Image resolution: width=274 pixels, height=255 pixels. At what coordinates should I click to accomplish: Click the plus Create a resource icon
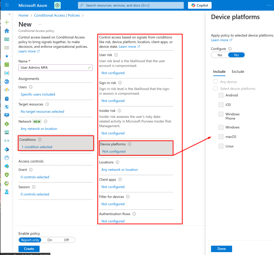[x=7, y=22]
